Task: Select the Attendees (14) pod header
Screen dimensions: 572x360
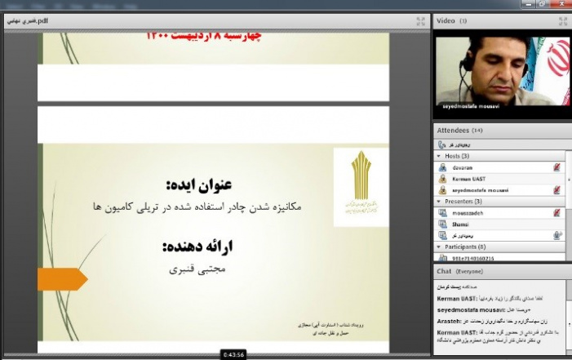Action: 461,130
